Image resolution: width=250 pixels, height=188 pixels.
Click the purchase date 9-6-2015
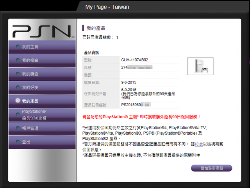tap(129, 83)
